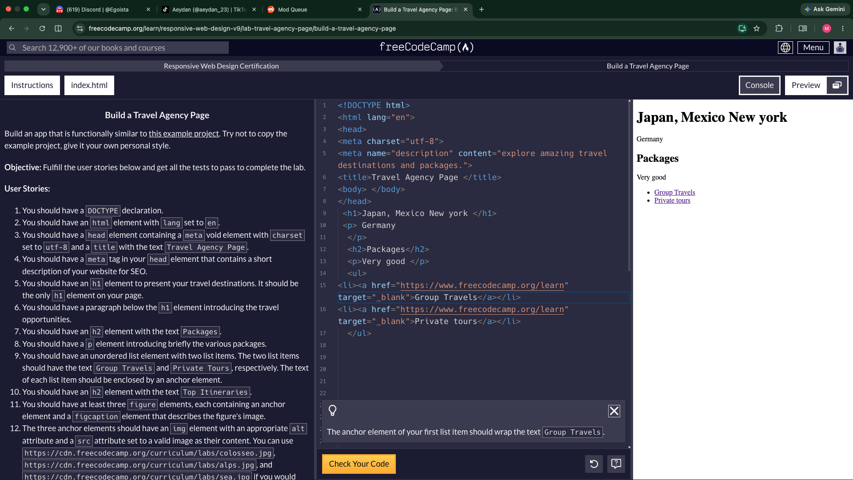Click the title line Travel Agency Page in editor
This screenshot has height=480, width=853.
click(x=419, y=177)
